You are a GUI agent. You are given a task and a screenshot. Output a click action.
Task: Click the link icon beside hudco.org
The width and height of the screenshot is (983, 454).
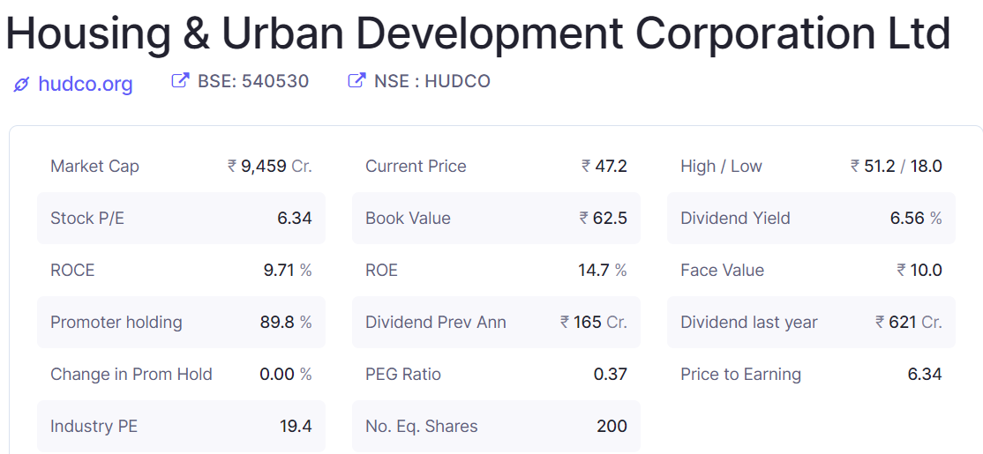tap(21, 85)
